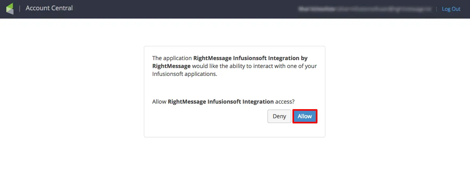Open the Account Central header title

49,8
